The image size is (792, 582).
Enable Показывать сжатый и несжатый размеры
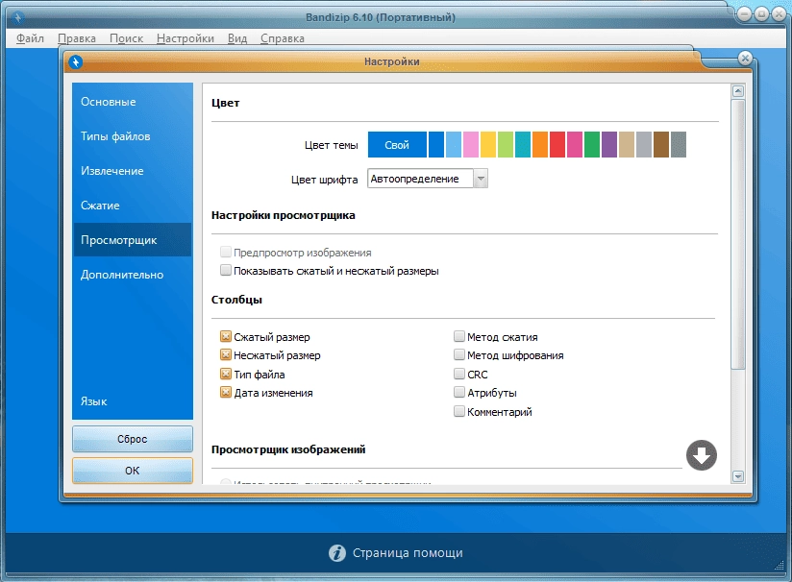(226, 270)
